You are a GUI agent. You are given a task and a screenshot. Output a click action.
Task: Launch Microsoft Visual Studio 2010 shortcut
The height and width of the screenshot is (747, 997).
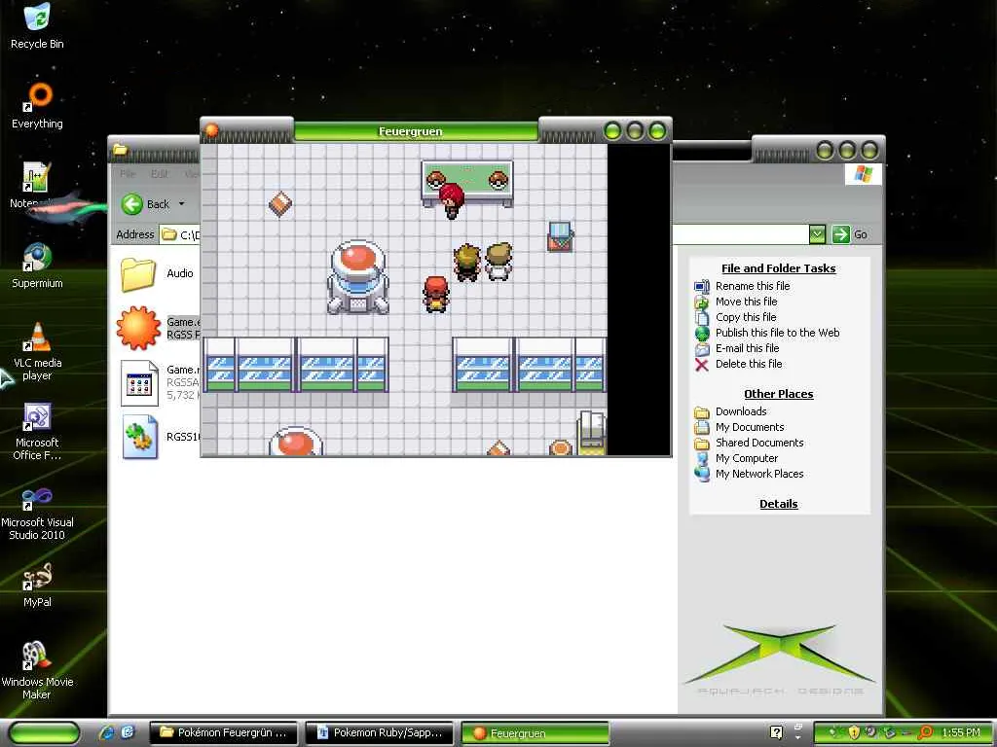37,512
